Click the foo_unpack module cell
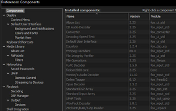 158,108
